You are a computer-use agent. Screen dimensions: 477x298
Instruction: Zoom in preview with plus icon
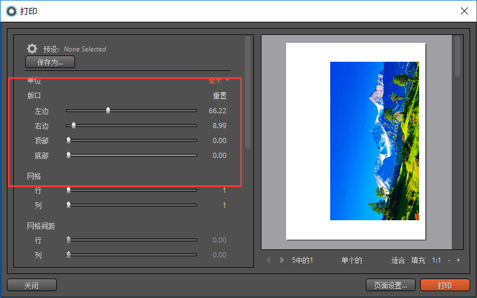click(458, 260)
